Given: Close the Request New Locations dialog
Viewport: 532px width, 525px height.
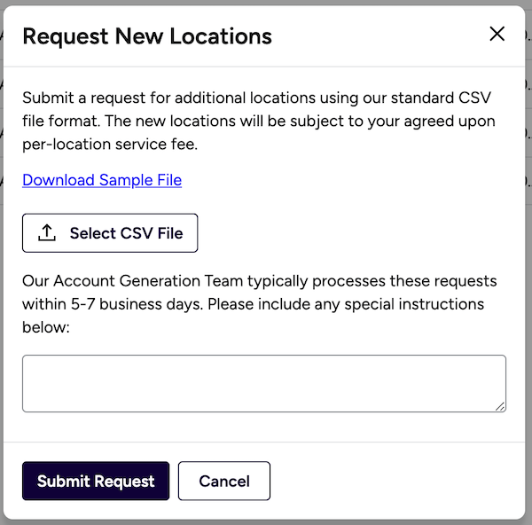Looking at the screenshot, I should tap(497, 34).
